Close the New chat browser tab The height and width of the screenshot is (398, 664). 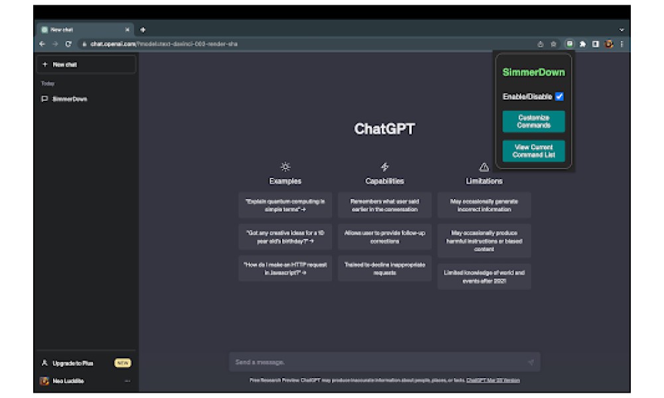tap(127, 30)
